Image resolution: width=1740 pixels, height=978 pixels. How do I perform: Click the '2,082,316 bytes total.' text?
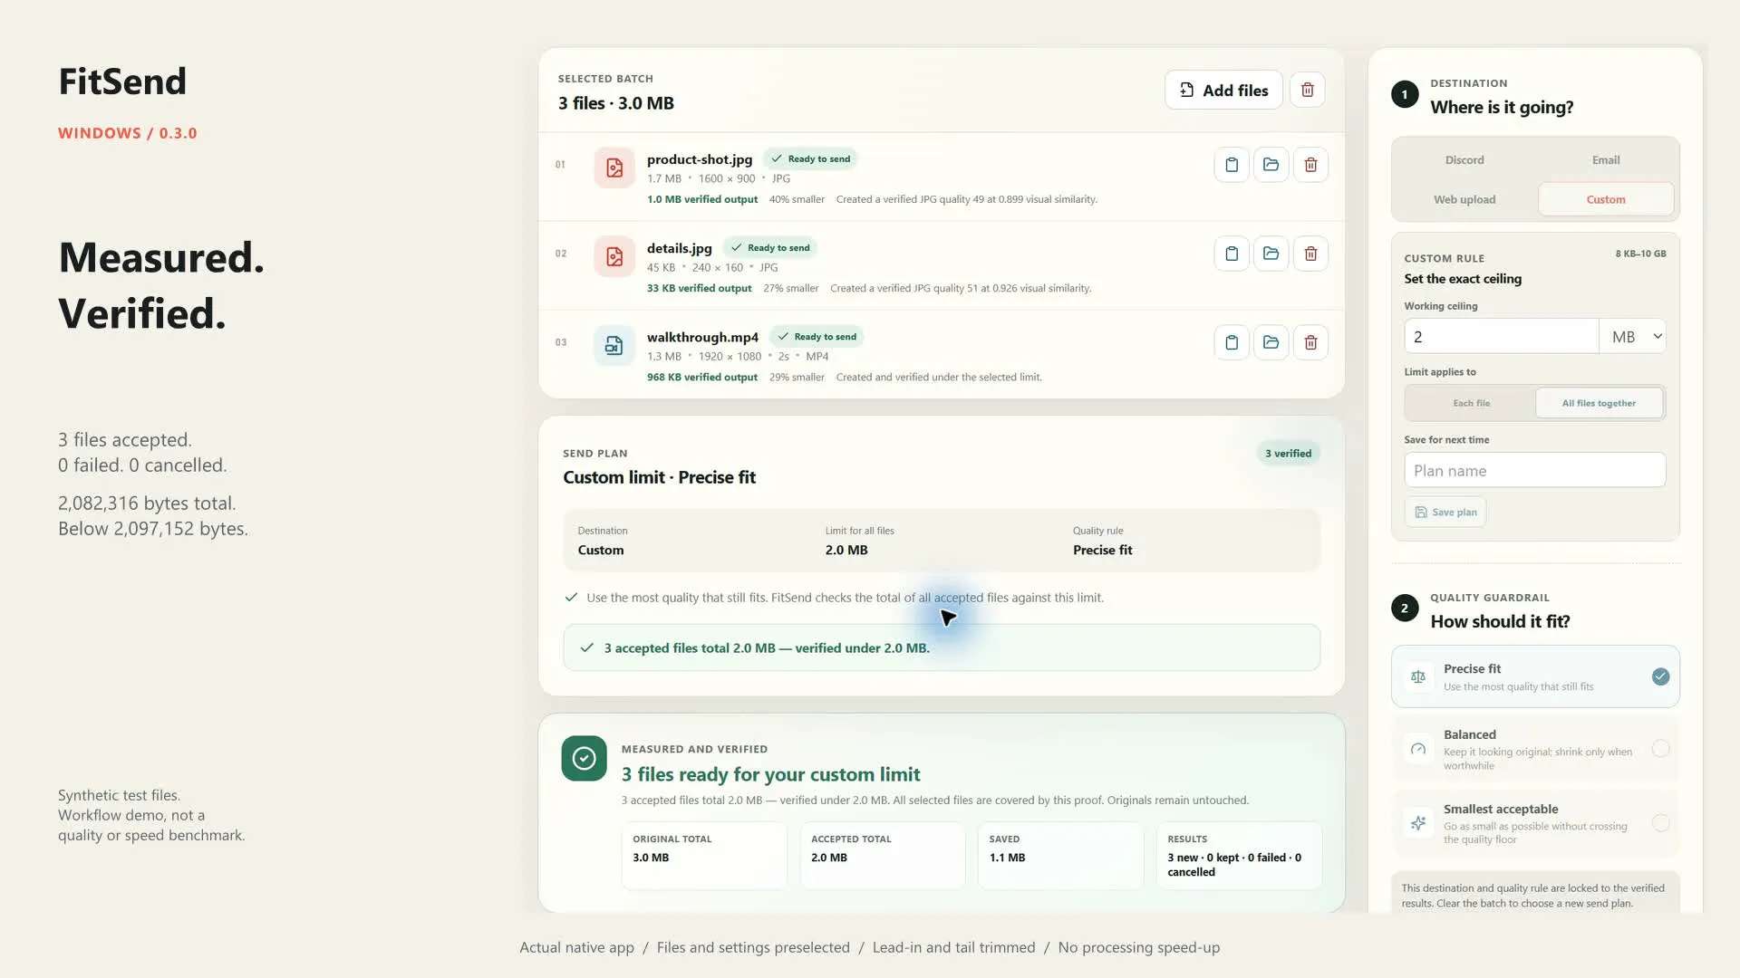point(147,503)
